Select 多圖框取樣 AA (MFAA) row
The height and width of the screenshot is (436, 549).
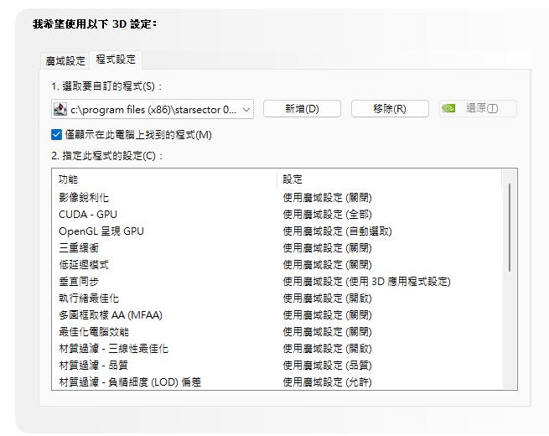(111, 315)
